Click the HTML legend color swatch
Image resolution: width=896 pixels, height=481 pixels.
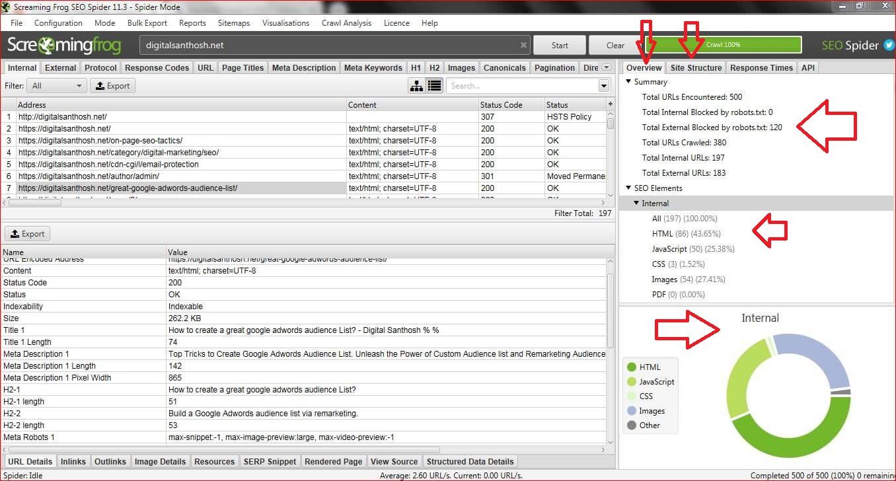[632, 367]
